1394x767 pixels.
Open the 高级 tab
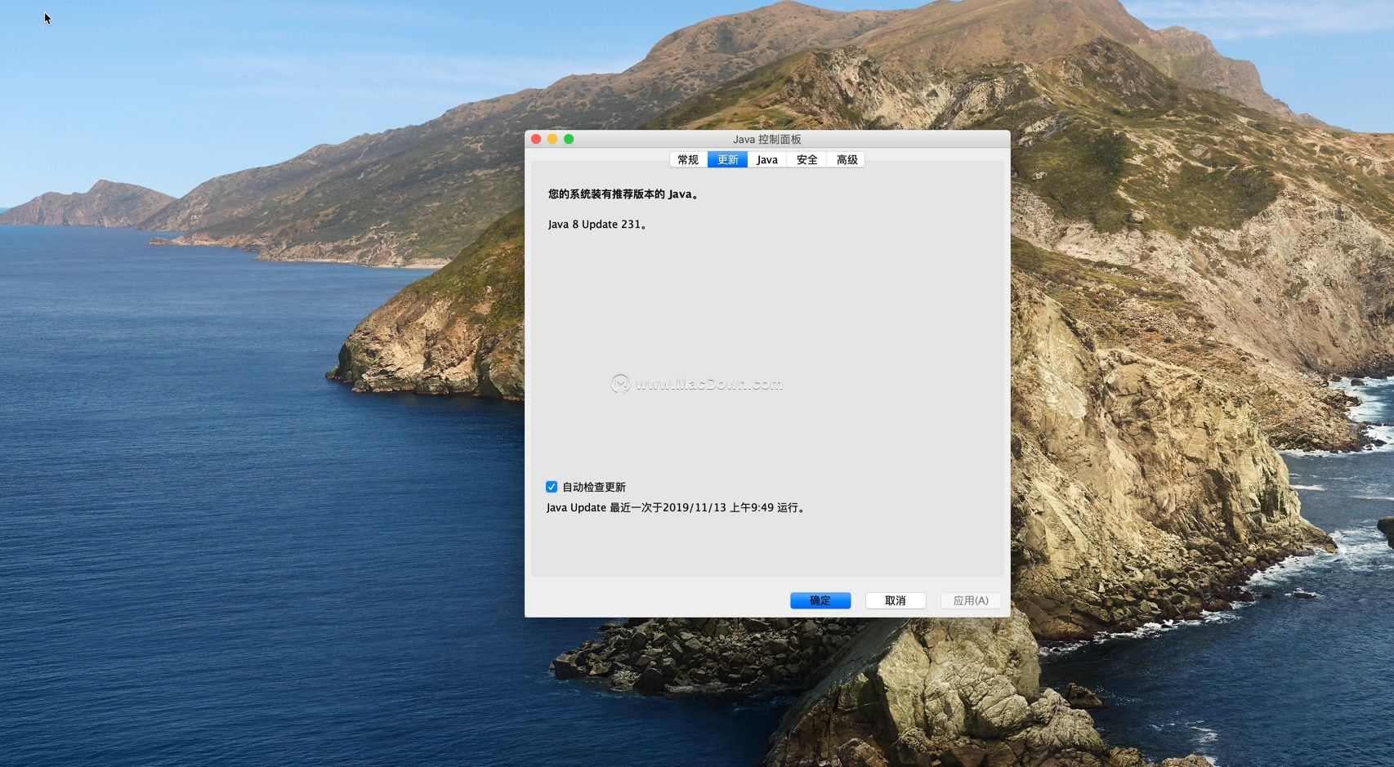(847, 160)
